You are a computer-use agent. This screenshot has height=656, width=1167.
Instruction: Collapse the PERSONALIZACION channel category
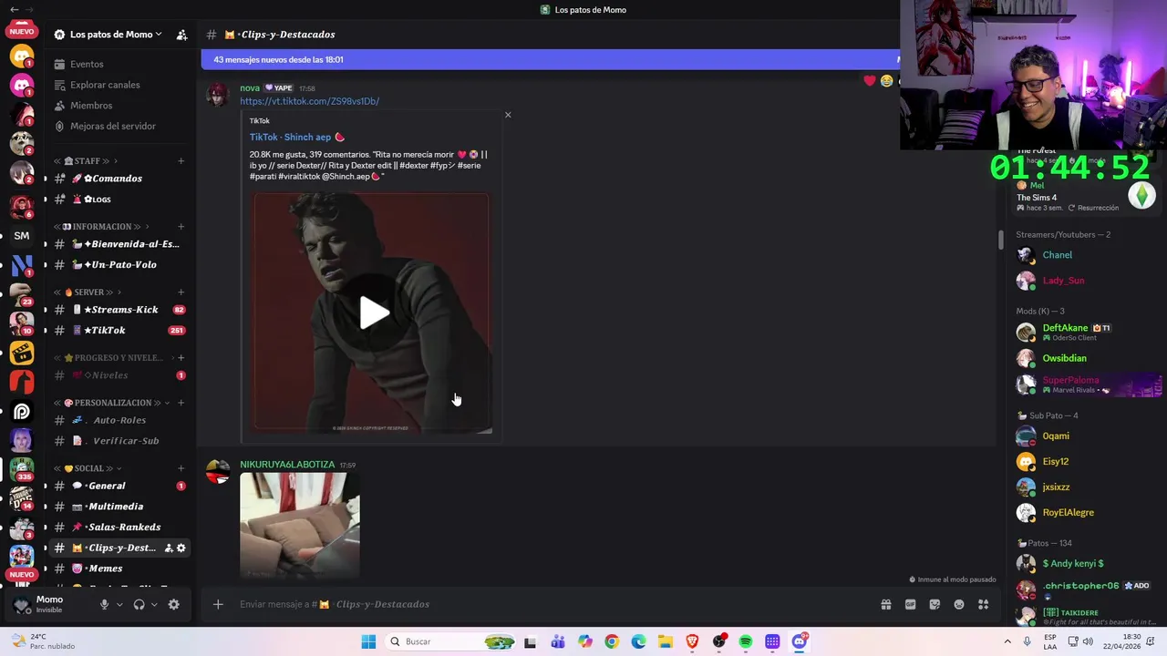112,403
